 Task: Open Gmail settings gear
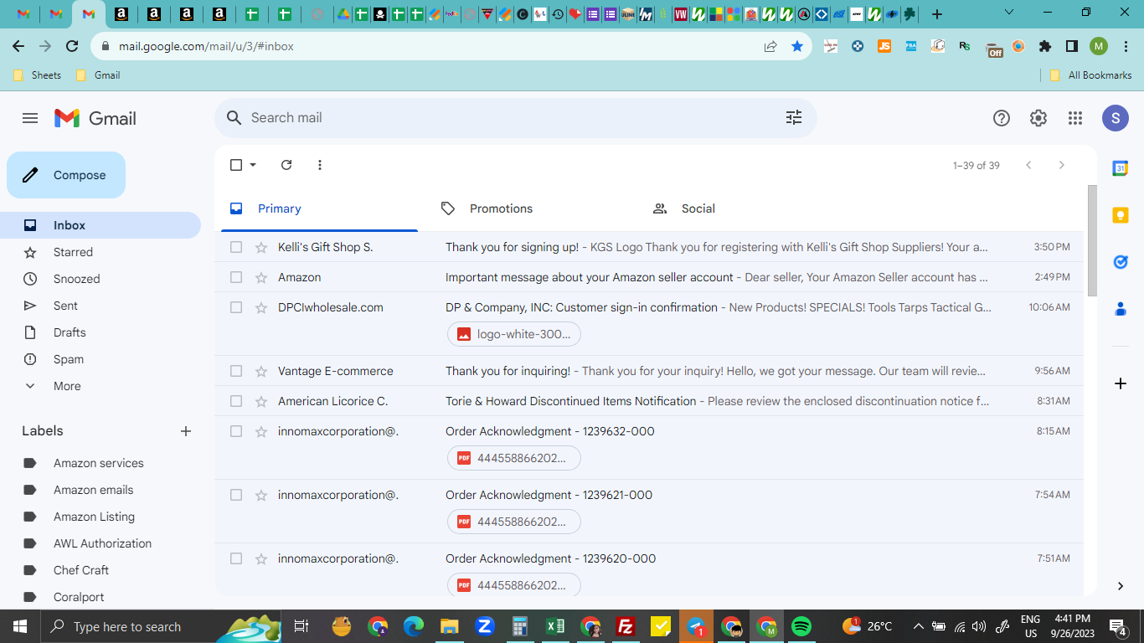(1038, 118)
